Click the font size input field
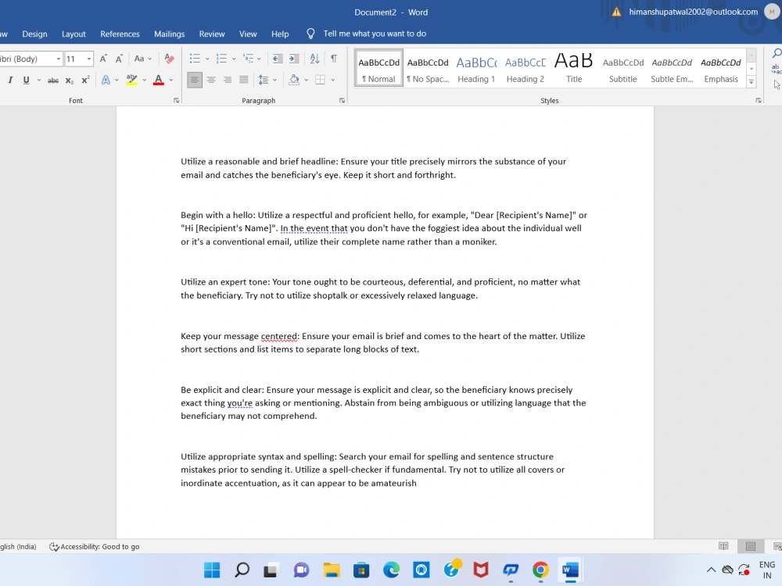 pos(74,59)
